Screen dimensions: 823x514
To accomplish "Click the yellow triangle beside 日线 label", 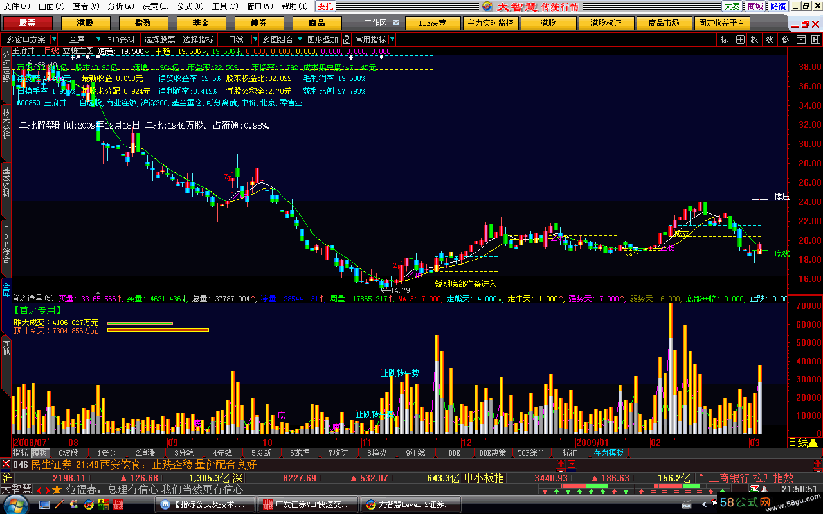I will [813, 442].
